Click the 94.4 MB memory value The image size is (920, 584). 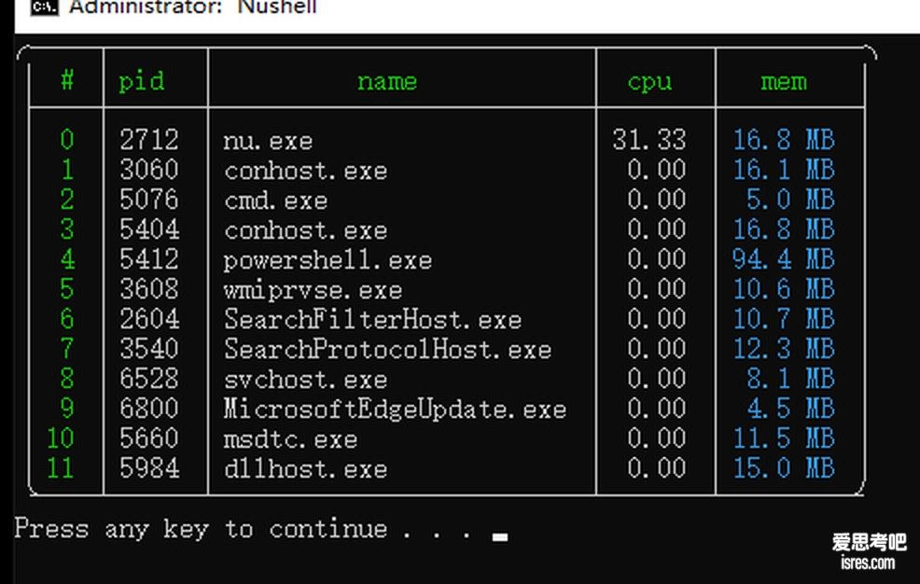(784, 259)
